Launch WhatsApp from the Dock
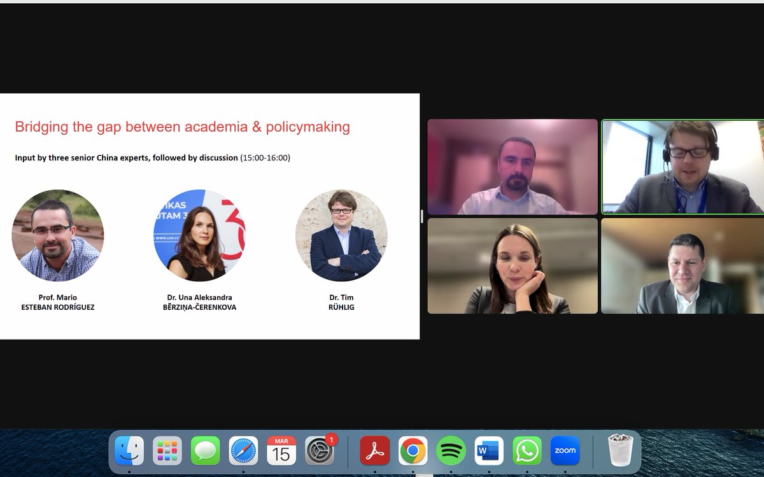The height and width of the screenshot is (477, 764). pyautogui.click(x=526, y=450)
